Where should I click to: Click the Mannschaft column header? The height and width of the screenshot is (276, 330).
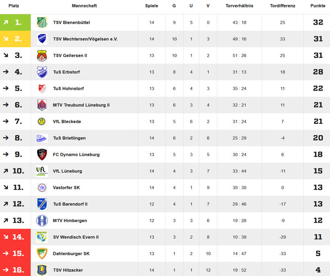84,5
